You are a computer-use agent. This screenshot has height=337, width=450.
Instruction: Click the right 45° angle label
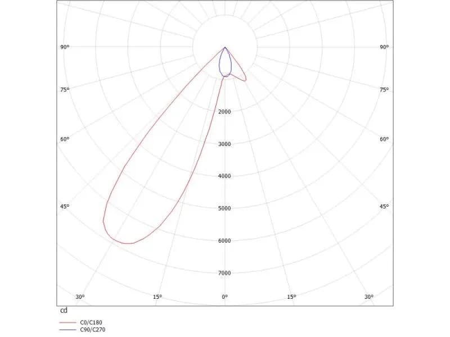[x=384, y=206]
